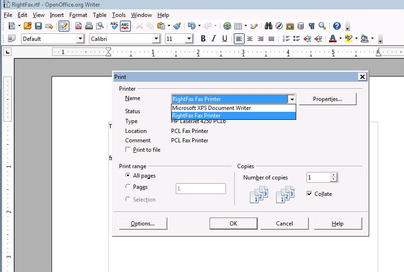
Task: Expand the Font Color dropdown arrow
Action: pos(340,39)
